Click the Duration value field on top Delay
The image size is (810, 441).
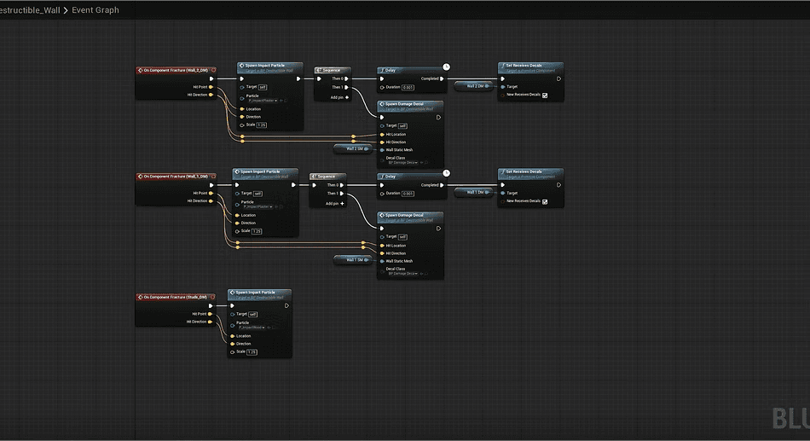[x=408, y=87]
